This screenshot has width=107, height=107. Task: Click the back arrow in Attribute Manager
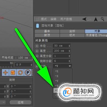pos(84,19)
